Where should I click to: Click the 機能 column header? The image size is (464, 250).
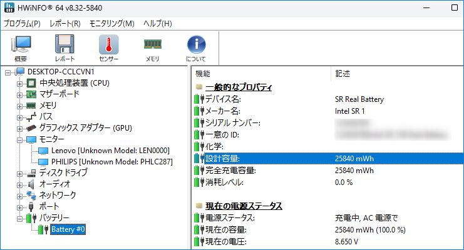tap(203, 73)
